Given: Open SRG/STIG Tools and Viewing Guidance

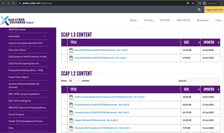Looking at the screenshot, I should point(27,107).
